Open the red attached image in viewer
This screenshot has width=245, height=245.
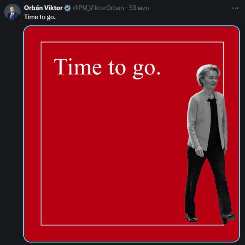132,134
